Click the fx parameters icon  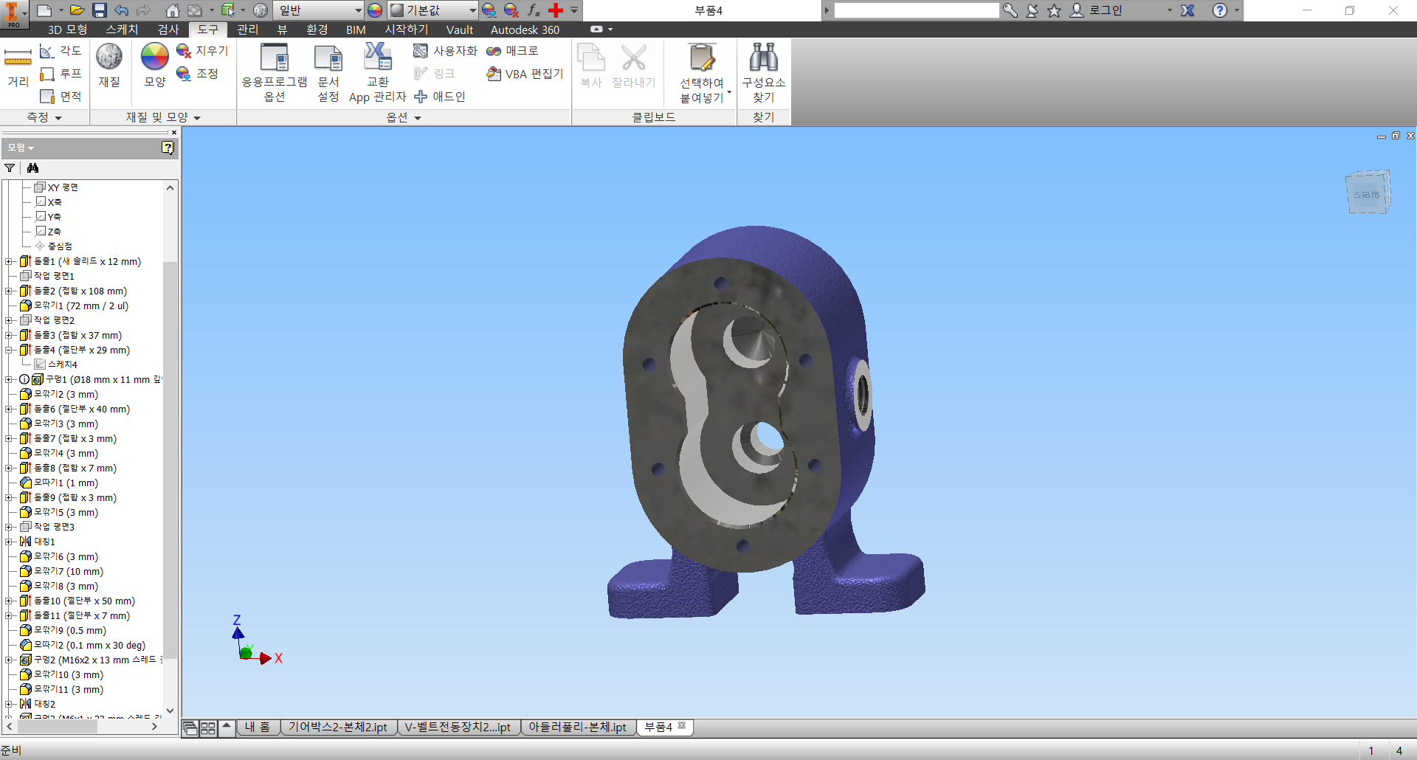(x=534, y=10)
